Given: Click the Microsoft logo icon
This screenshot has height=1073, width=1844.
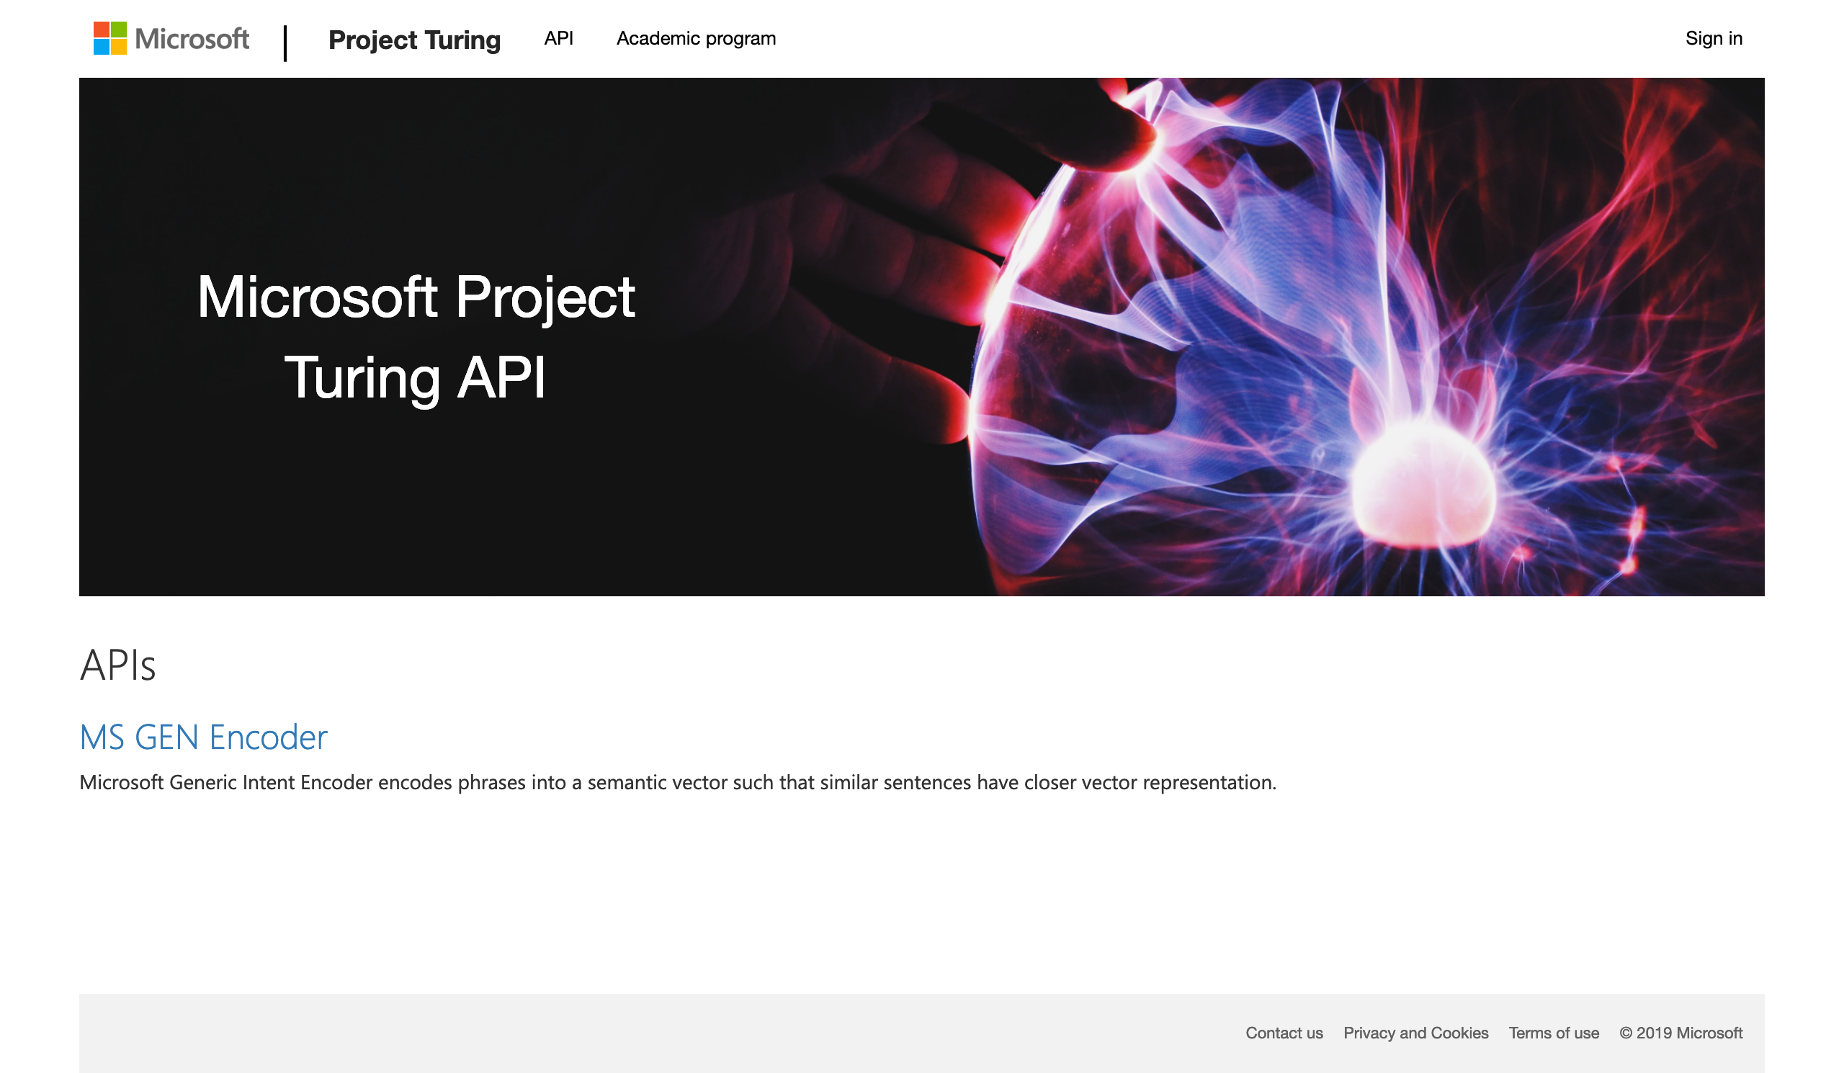Looking at the screenshot, I should coord(171,38).
